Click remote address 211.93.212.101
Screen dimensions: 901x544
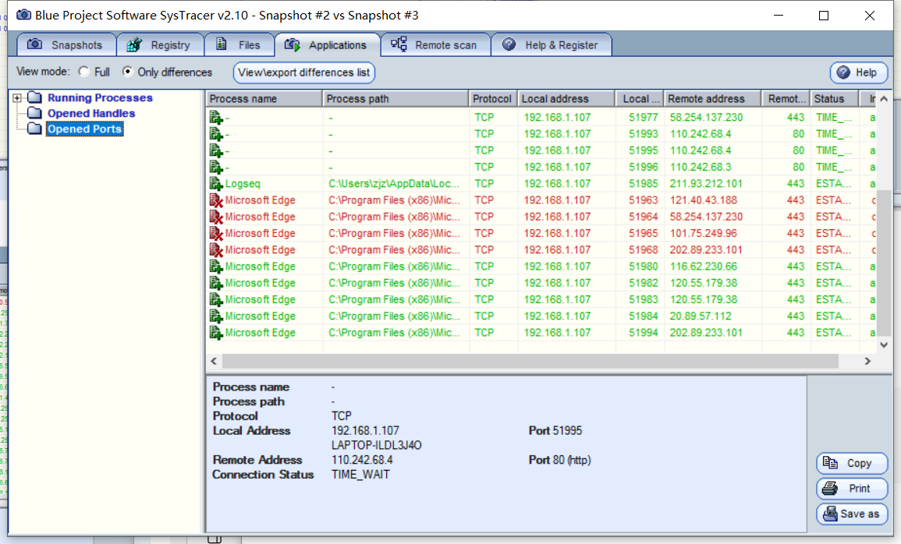(x=706, y=184)
